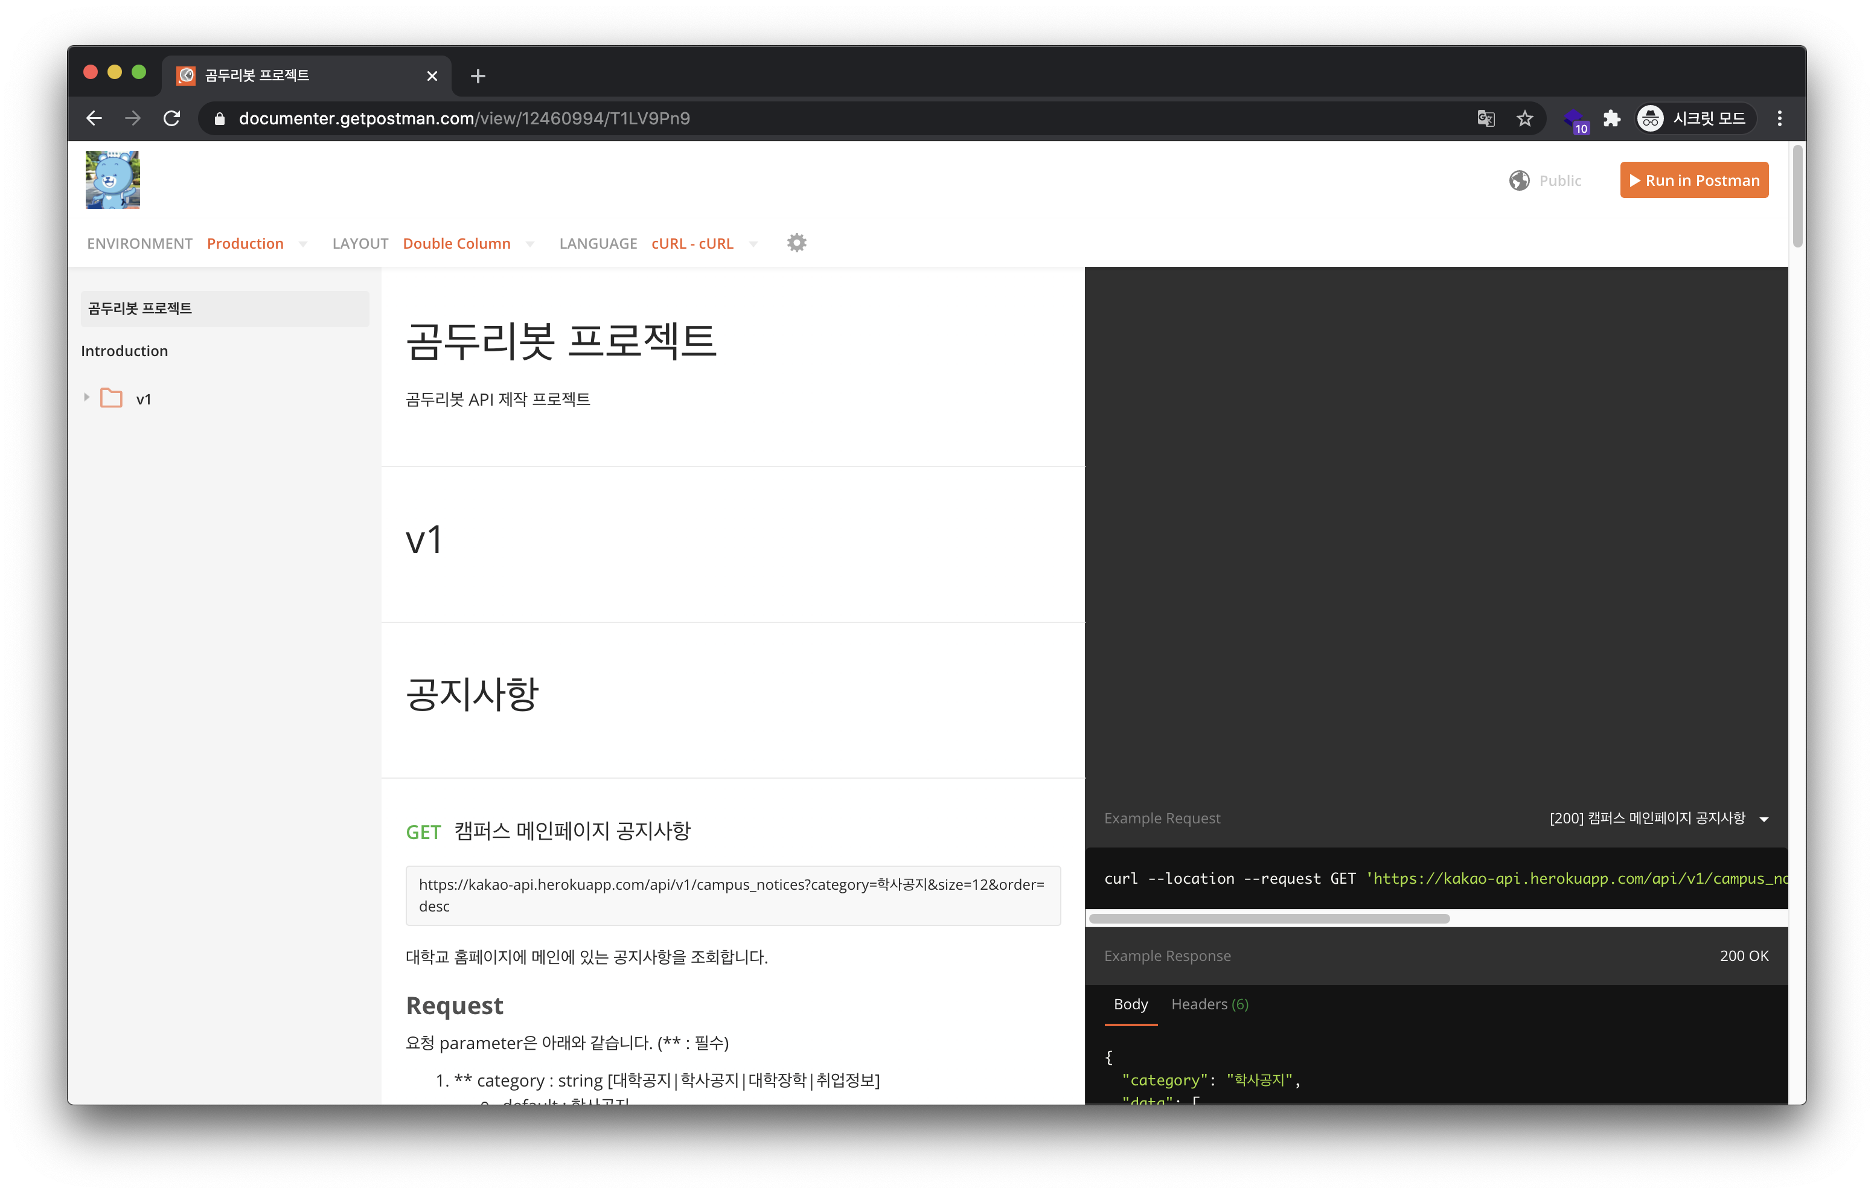1874x1194 pixels.
Task: Go to Introduction in the sidebar
Action: click(124, 351)
